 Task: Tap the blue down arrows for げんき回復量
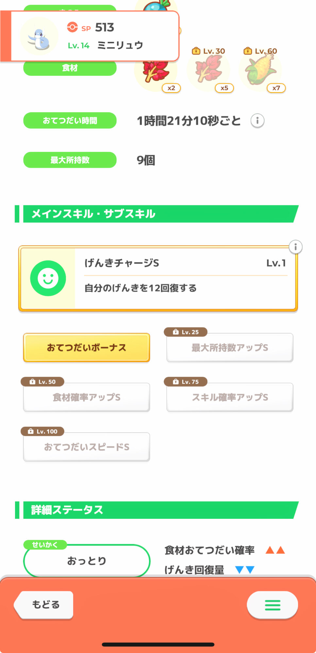coord(245,570)
